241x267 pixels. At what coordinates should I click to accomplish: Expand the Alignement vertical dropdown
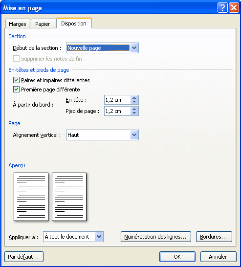click(134, 135)
